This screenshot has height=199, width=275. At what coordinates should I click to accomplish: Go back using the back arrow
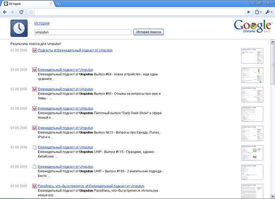(5, 12)
